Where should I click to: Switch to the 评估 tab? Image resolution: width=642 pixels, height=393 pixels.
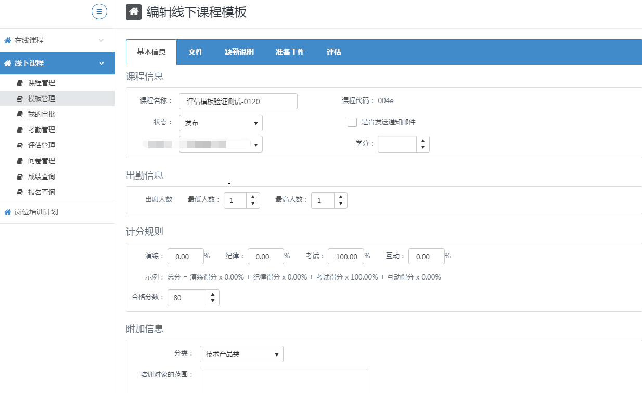tap(334, 52)
